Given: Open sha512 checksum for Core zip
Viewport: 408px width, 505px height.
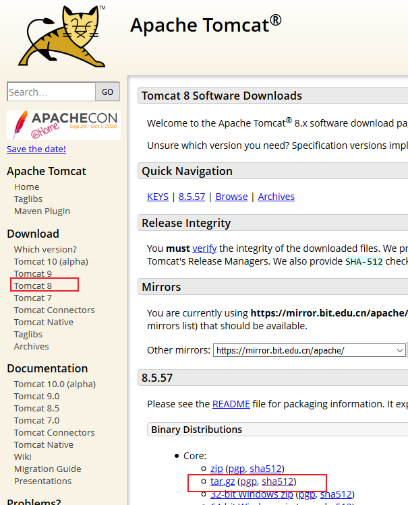Looking at the screenshot, I should (266, 469).
